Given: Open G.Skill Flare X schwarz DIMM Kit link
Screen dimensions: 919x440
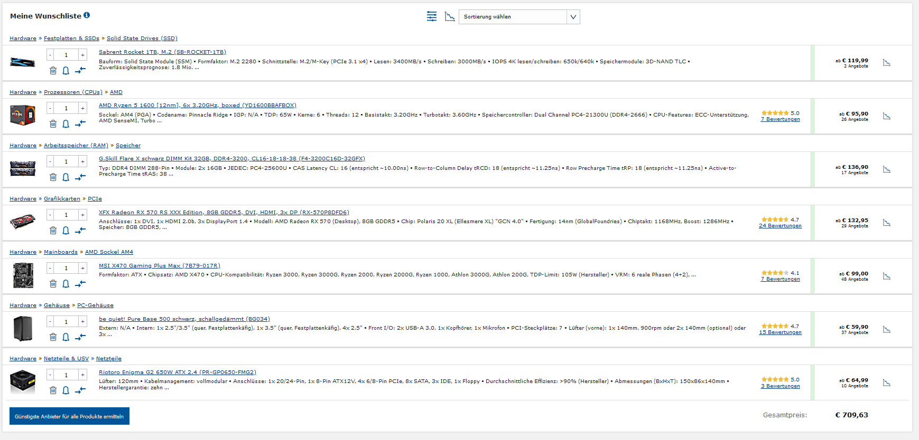Looking at the screenshot, I should [x=232, y=158].
